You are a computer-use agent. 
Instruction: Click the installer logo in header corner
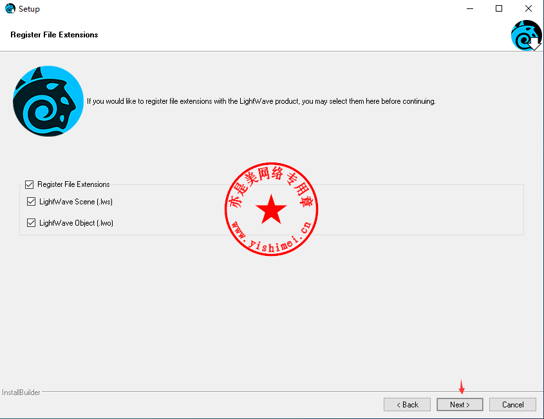(527, 35)
